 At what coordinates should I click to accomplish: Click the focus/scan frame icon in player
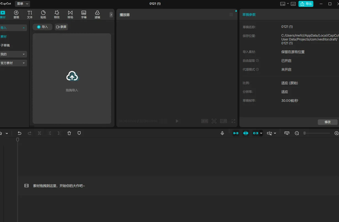(214, 121)
